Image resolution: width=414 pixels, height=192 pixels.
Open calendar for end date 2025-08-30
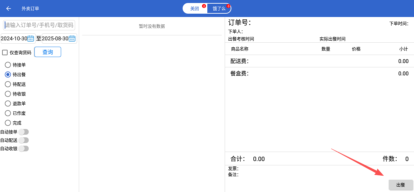tap(72, 39)
